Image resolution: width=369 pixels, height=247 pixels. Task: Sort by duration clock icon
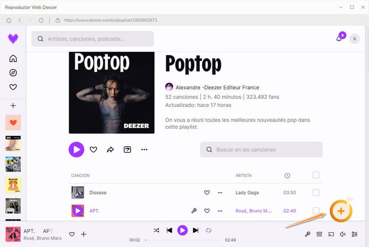point(287,175)
